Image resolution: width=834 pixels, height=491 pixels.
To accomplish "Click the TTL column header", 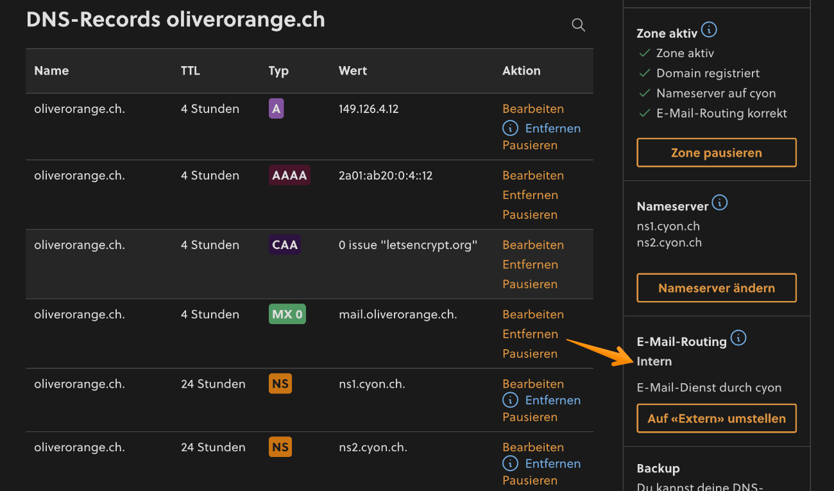I will click(x=191, y=71).
